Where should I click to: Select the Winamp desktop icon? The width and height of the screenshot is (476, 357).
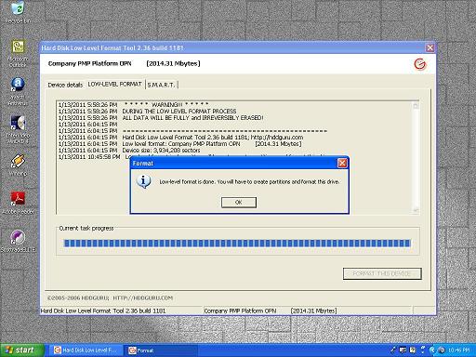pos(18,165)
